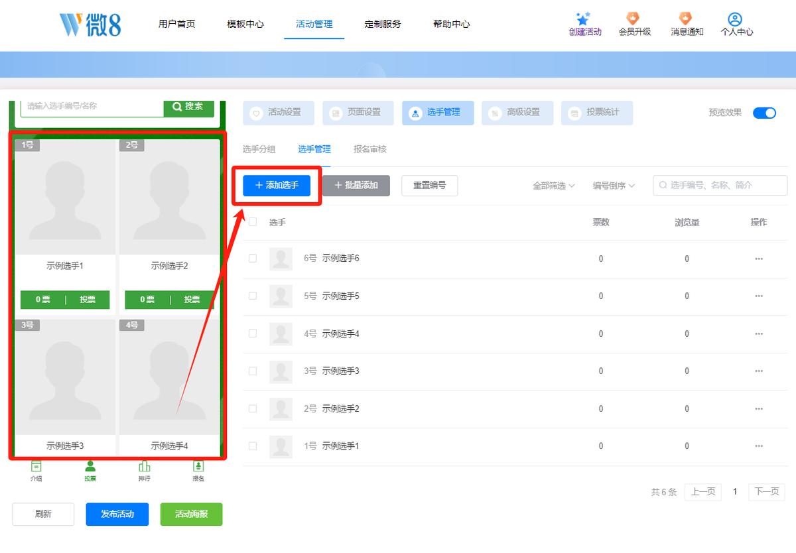The width and height of the screenshot is (796, 553).
Task: Switch to 页面设置 tab
Action: (358, 113)
